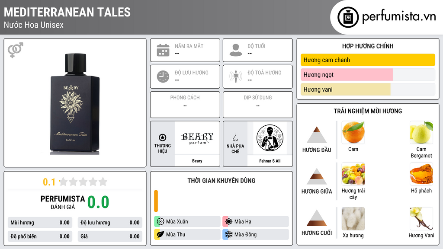Viewport: 443px width, 249px height.
Task: Click the Hương Đầu pyramid icon
Action: point(317,135)
